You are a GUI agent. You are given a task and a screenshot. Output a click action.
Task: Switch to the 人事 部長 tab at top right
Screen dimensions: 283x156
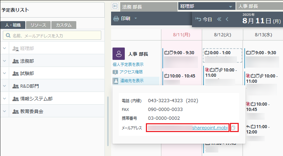pyautogui.click(x=259, y=6)
